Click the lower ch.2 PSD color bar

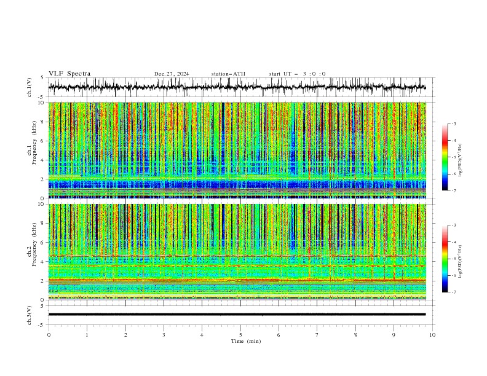pyautogui.click(x=445, y=259)
